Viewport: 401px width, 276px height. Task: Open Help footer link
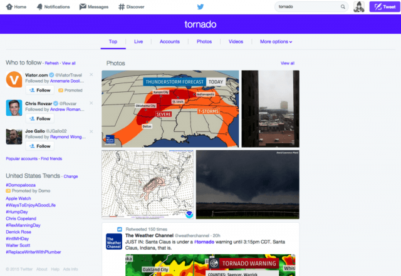(55, 269)
